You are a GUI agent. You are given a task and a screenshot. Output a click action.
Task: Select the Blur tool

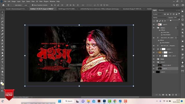click(x=2, y=53)
